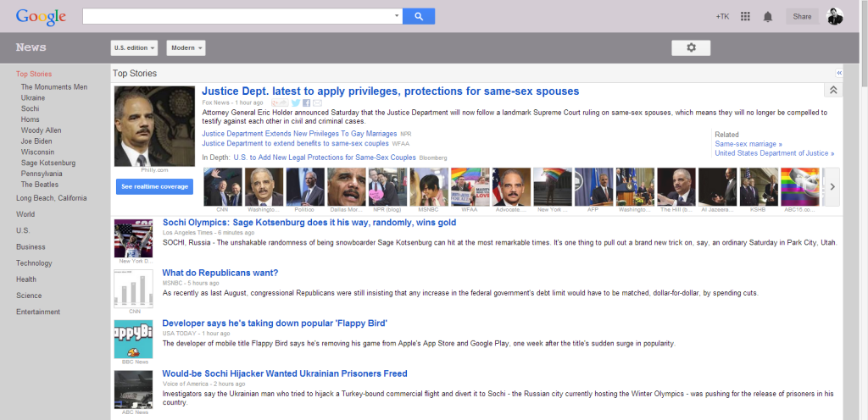Share top story on Google+
Image resolution: width=868 pixels, height=420 pixels.
coord(280,102)
